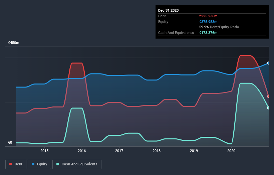Image resolution: width=274 pixels, height=175 pixels.
Task: Click the €173.376m cash value
Action: [208, 33]
